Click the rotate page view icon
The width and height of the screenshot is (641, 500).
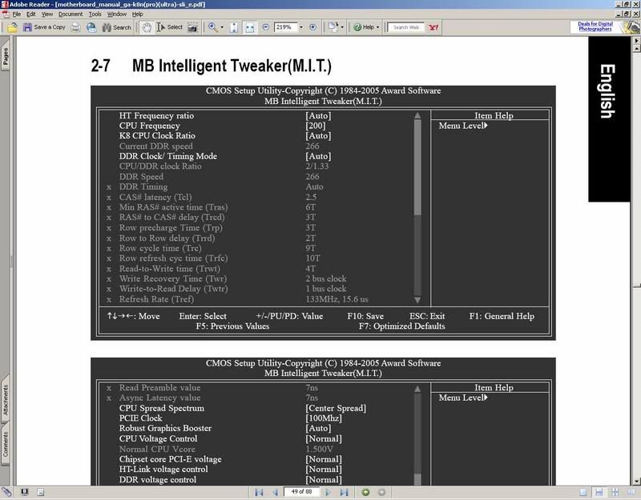tap(333, 27)
